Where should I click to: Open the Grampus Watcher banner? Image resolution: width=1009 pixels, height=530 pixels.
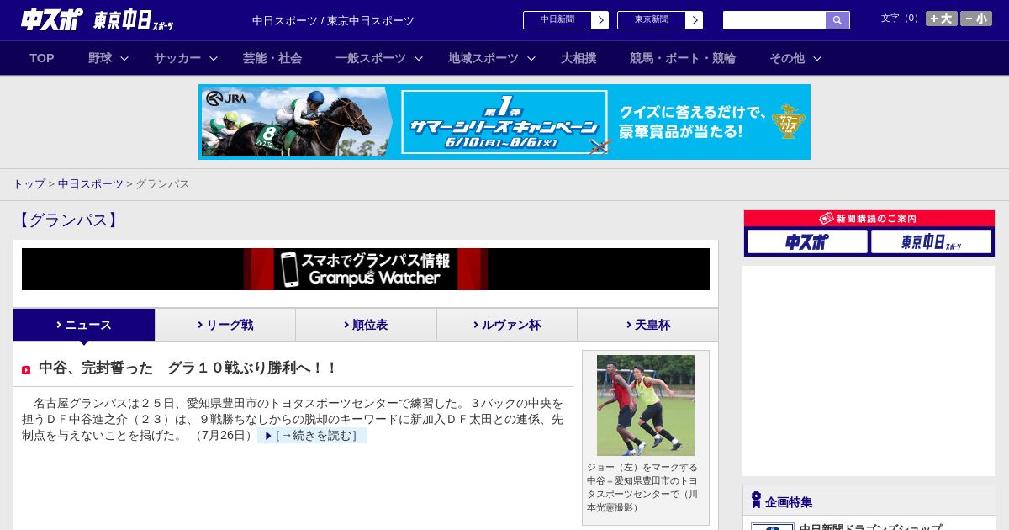(366, 269)
